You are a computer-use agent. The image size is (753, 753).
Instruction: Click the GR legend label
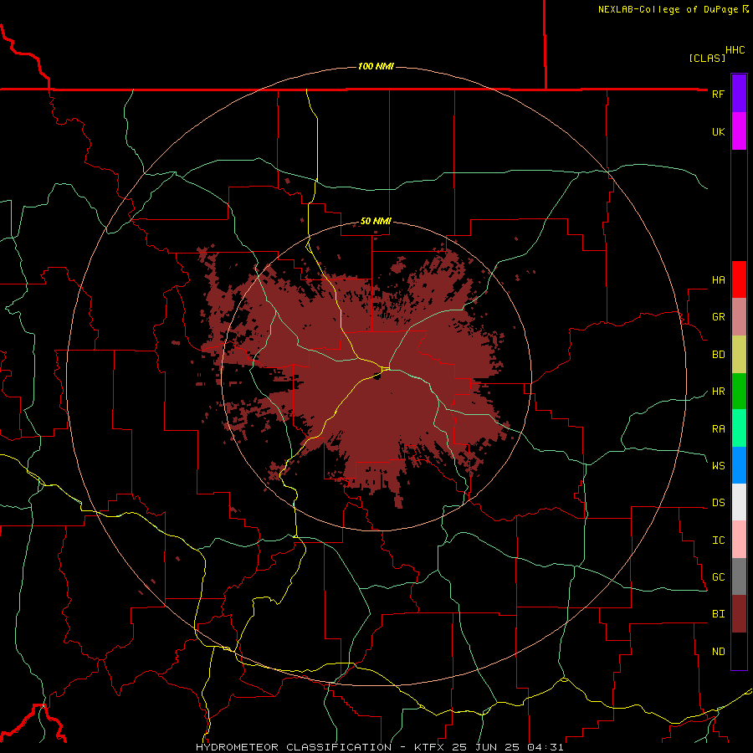[718, 317]
